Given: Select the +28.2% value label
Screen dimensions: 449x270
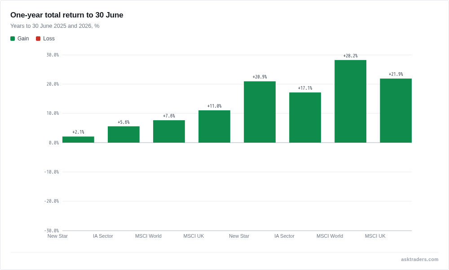Looking at the screenshot, I should coord(351,56).
